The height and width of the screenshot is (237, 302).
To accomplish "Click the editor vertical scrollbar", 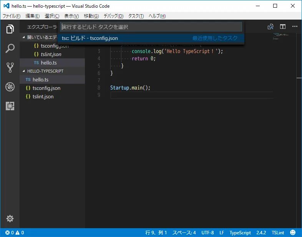I will 299,130.
